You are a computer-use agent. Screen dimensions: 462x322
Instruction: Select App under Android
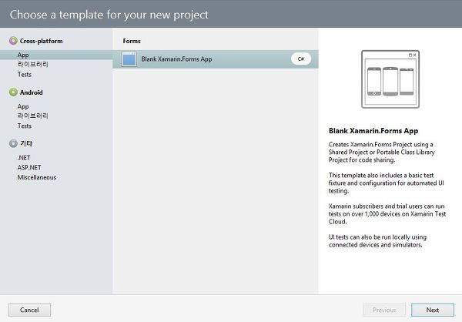(x=23, y=106)
